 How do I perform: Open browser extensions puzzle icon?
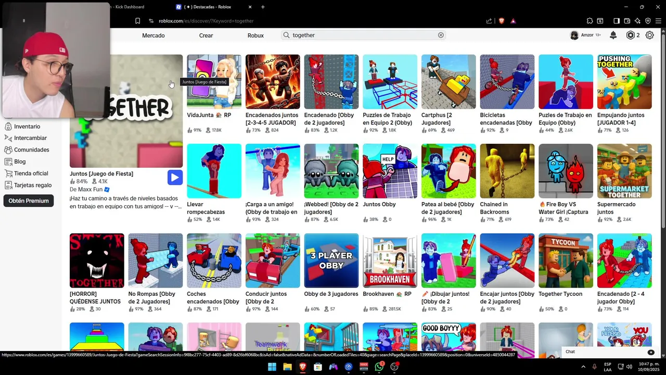590,21
